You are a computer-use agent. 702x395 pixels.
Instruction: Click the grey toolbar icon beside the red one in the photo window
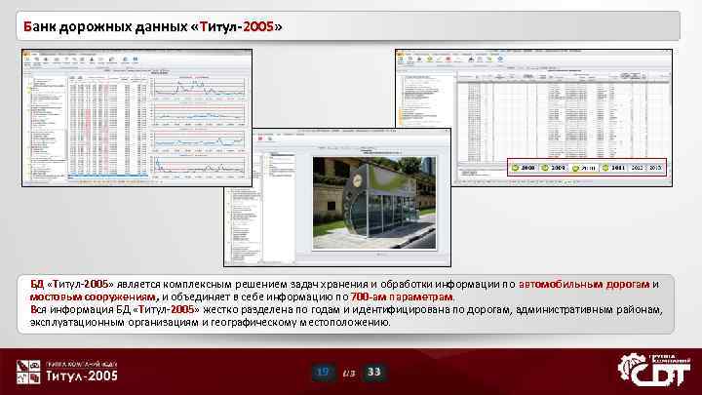(270, 139)
